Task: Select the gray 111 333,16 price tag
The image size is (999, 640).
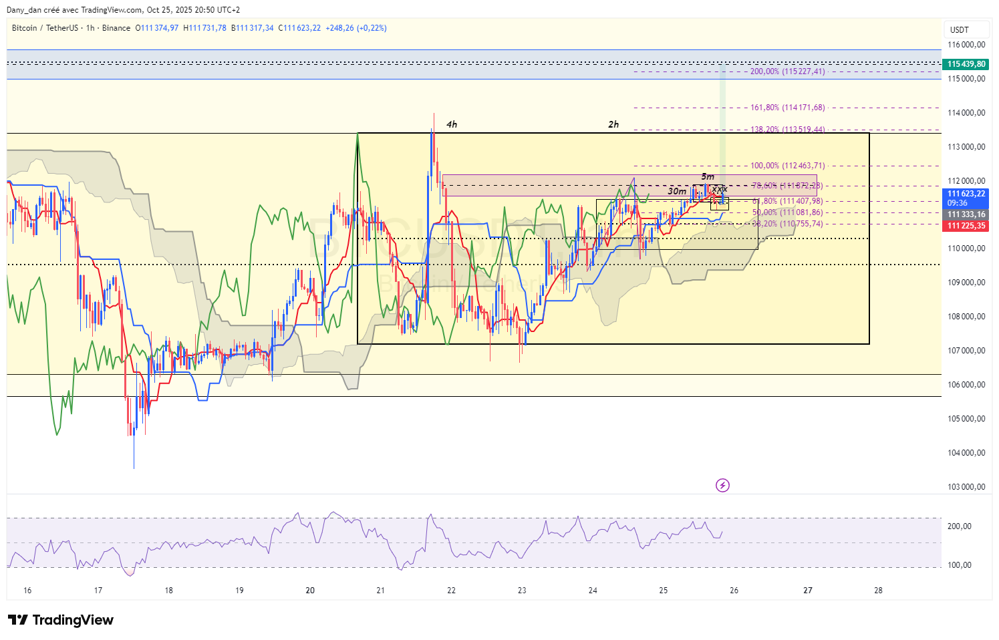Action: point(966,214)
